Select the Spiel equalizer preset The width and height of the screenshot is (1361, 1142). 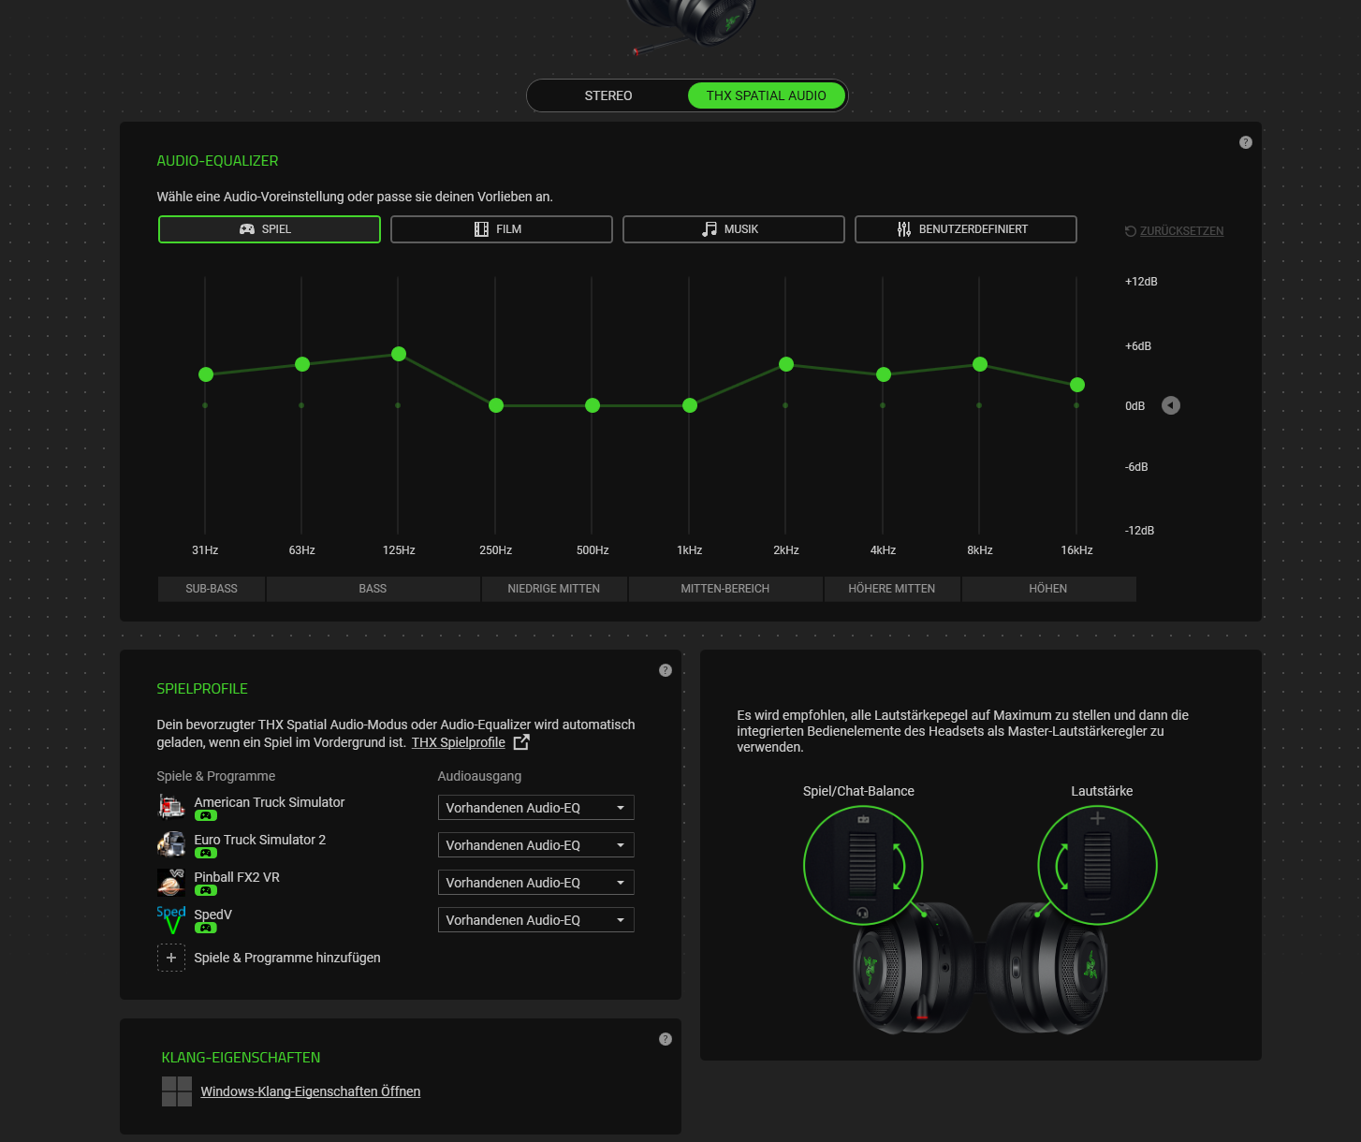[x=270, y=229]
